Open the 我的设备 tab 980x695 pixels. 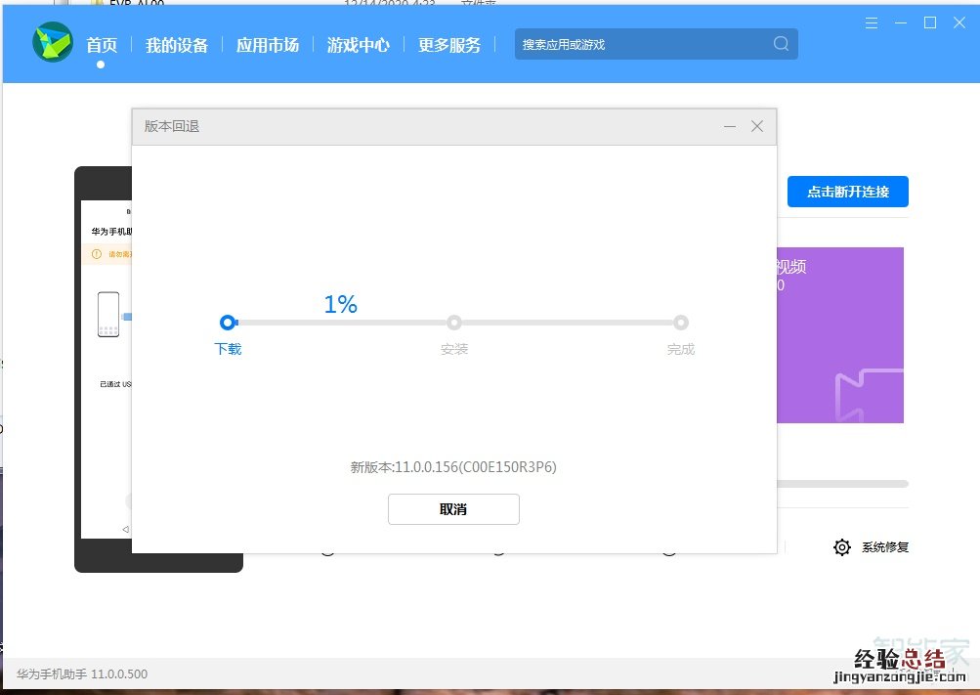click(x=177, y=45)
